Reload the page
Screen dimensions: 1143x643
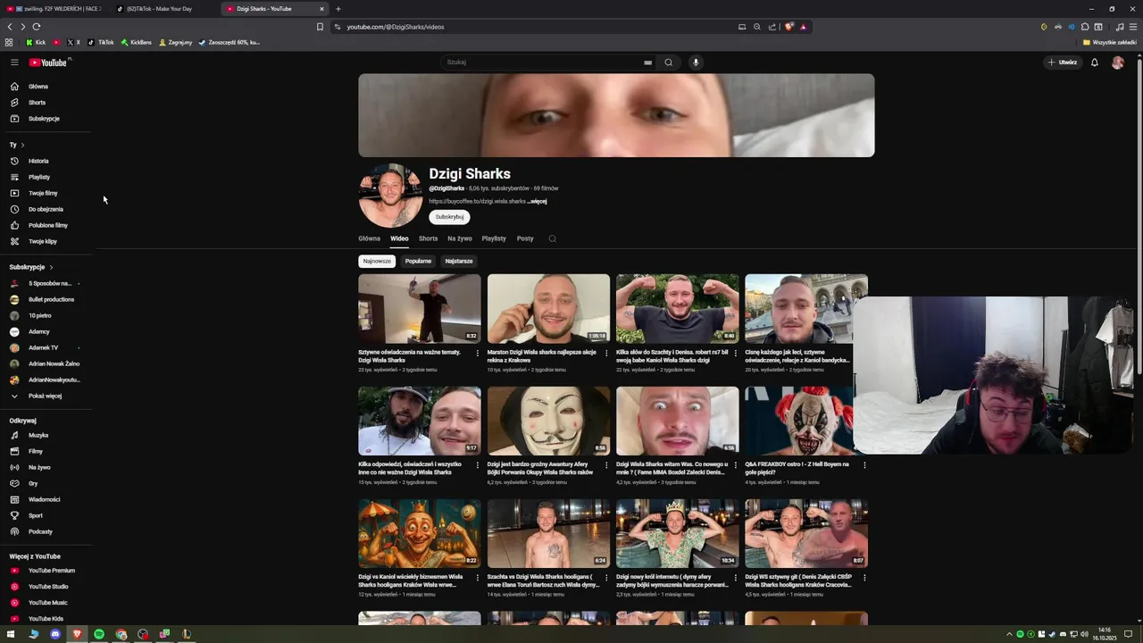pos(36,27)
